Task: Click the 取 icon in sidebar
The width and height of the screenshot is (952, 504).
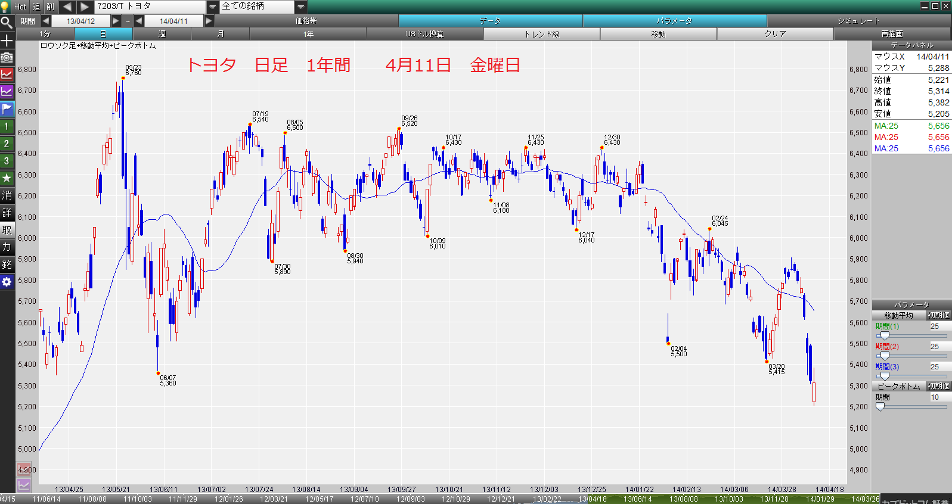Action: (7, 230)
